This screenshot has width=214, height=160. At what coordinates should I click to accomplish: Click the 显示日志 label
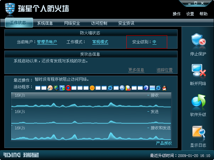tap(198, 145)
